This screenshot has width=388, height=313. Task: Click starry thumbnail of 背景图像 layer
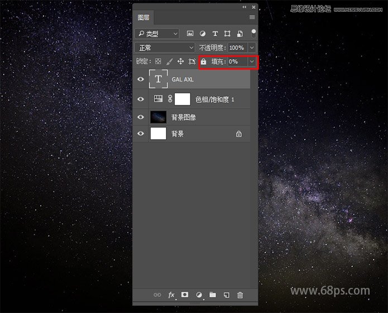[x=159, y=117]
